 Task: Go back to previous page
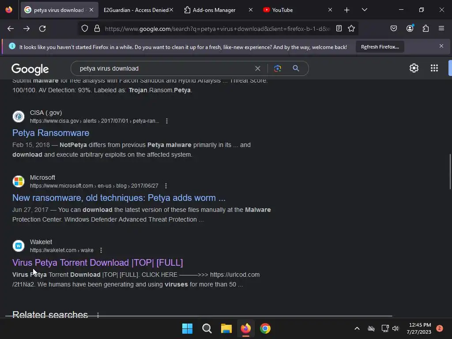click(11, 29)
